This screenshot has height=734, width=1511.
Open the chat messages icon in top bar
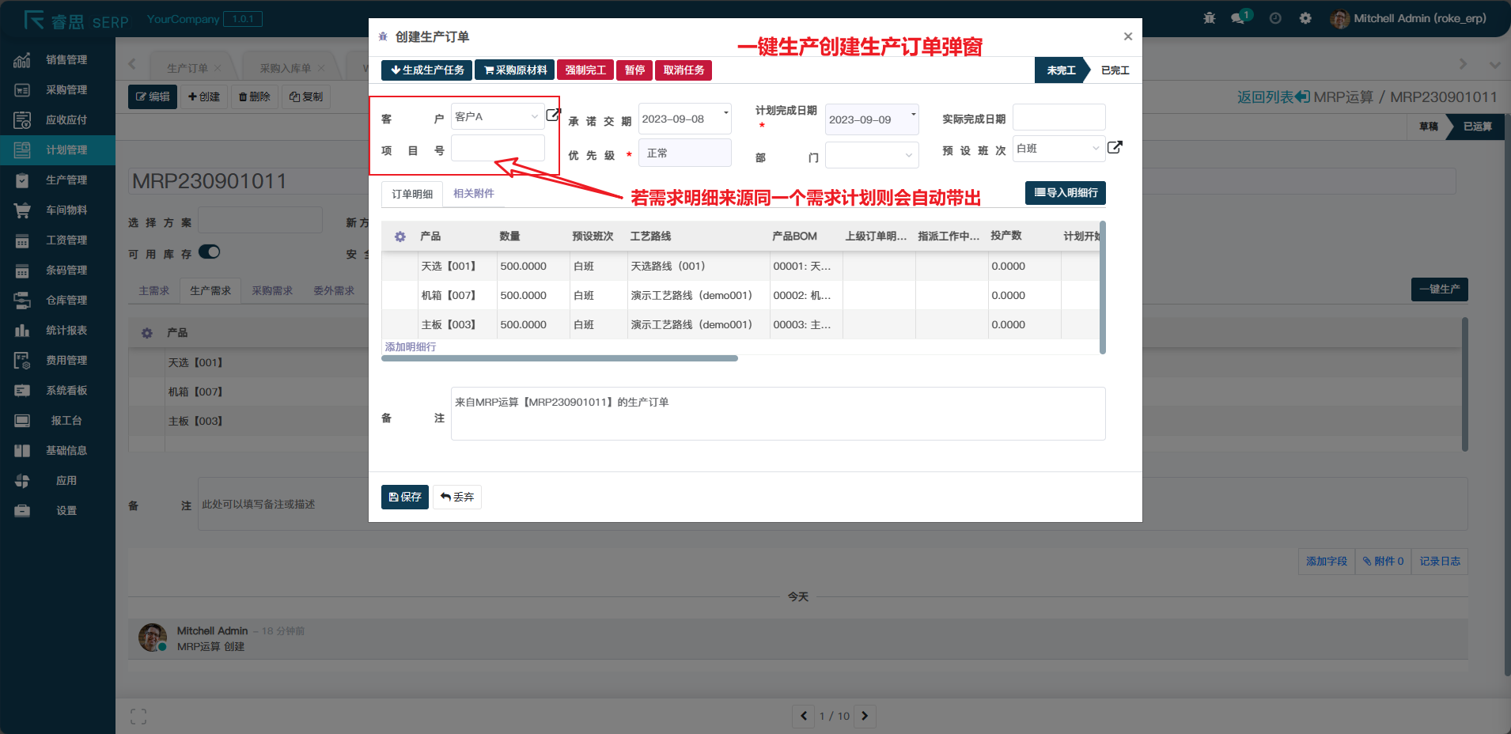point(1238,18)
